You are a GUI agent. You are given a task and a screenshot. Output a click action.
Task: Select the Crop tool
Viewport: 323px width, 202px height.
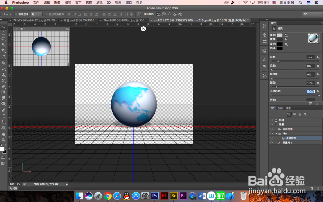(x=3, y=50)
